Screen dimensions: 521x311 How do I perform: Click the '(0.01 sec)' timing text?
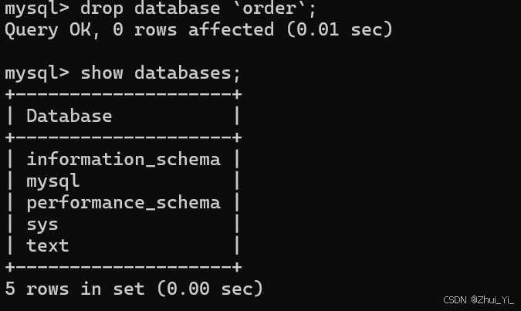340,29
